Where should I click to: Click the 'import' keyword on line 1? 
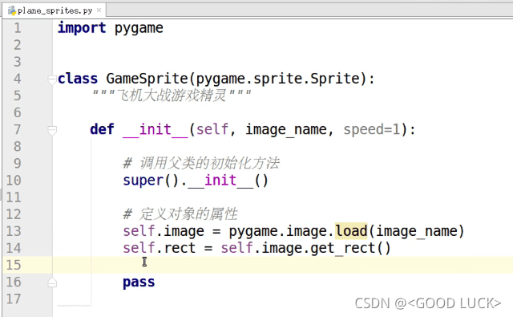coord(82,28)
